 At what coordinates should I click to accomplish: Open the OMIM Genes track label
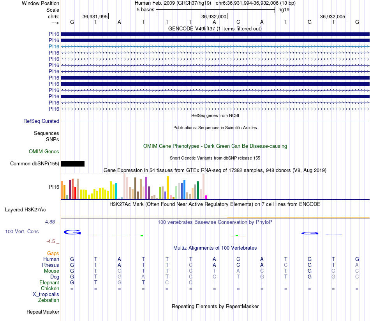point(44,151)
